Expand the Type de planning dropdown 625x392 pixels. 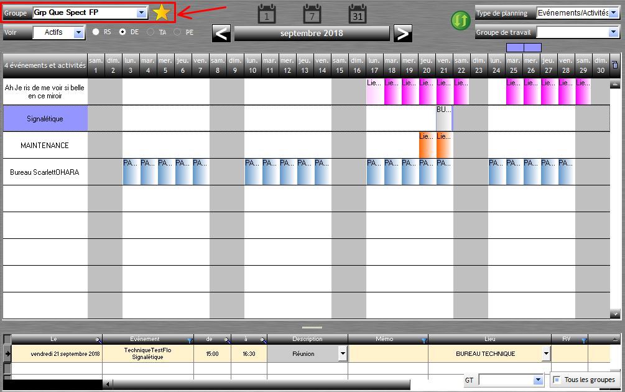[614, 13]
